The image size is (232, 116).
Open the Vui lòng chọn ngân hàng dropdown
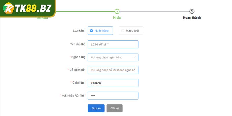click(x=111, y=57)
